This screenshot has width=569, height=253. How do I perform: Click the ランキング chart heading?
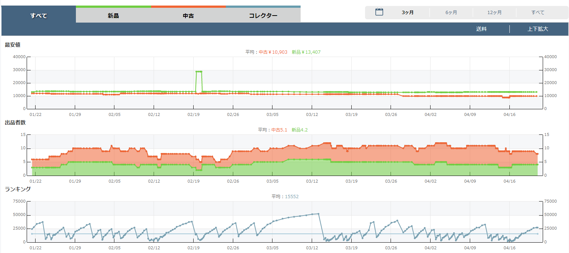coord(17,189)
